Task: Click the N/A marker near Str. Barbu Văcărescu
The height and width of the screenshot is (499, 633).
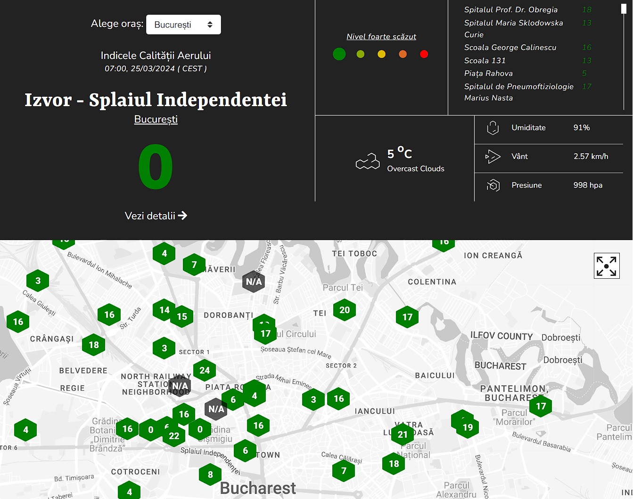Action: click(254, 282)
